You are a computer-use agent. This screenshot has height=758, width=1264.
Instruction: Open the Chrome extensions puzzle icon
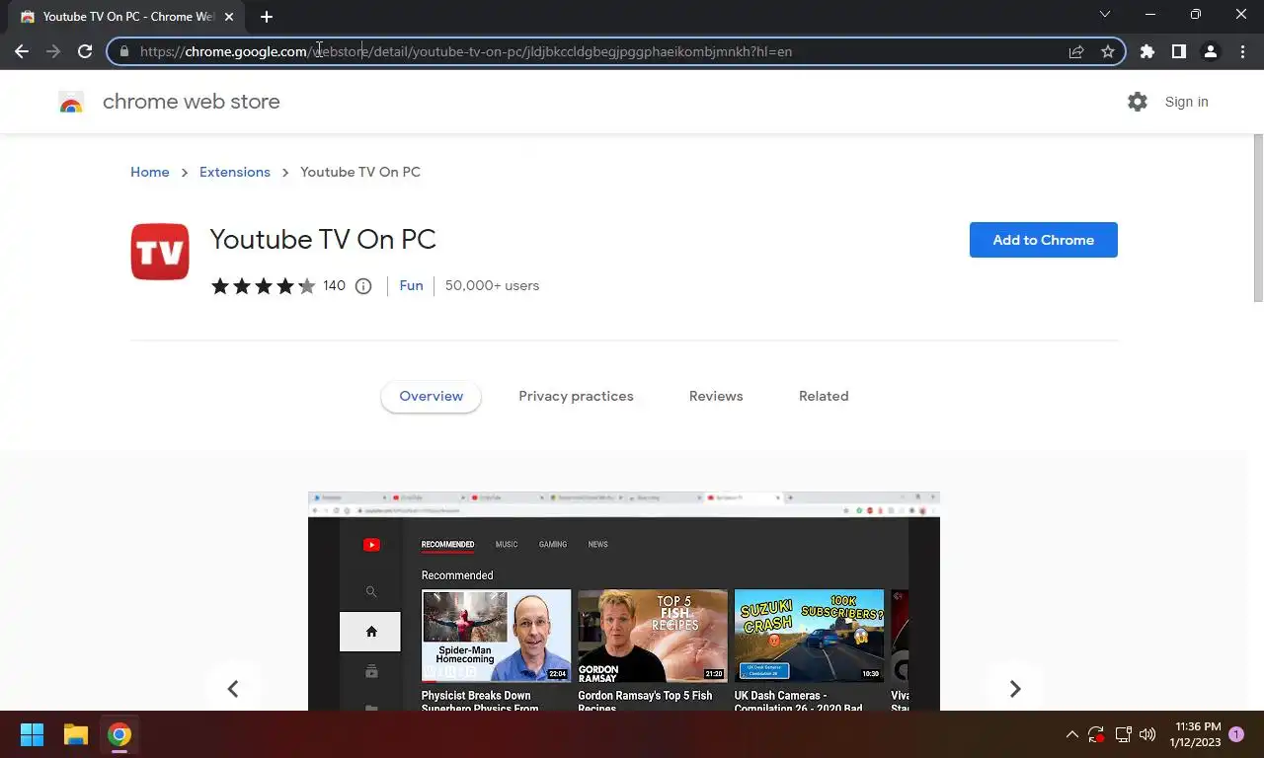point(1146,51)
